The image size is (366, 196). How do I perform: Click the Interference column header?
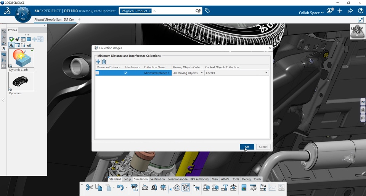tap(133, 67)
